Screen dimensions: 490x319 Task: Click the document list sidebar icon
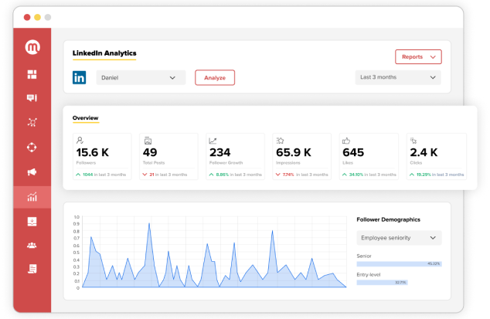pyautogui.click(x=32, y=269)
